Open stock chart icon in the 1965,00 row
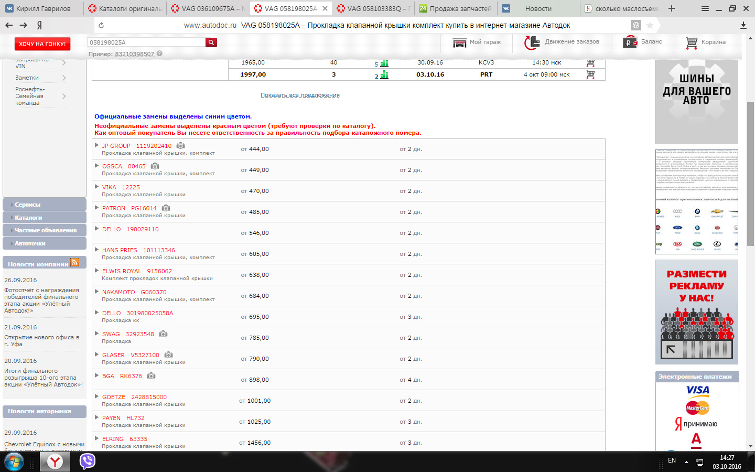The height and width of the screenshot is (472, 755). pos(384,63)
